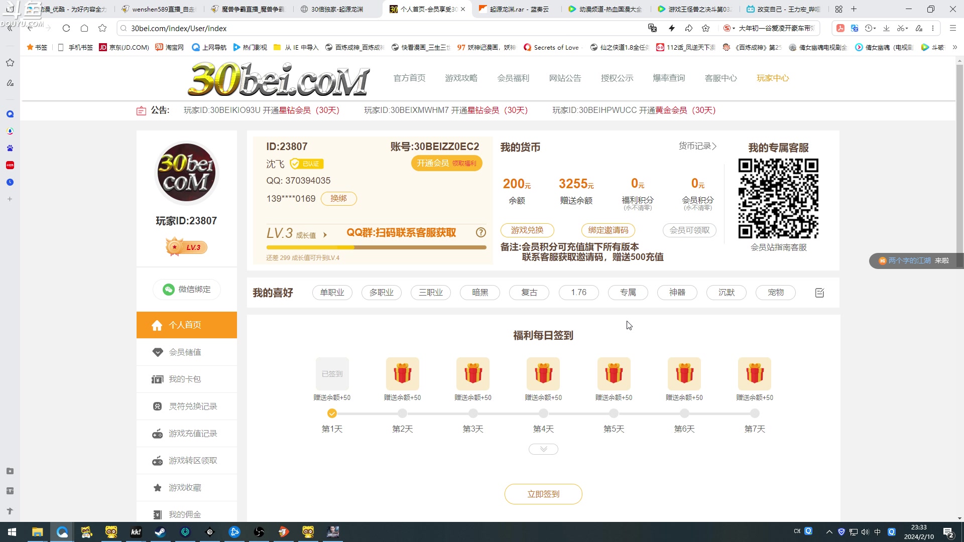Scan-view the customer service QR code
Screen dimensions: 964x542
click(x=778, y=198)
